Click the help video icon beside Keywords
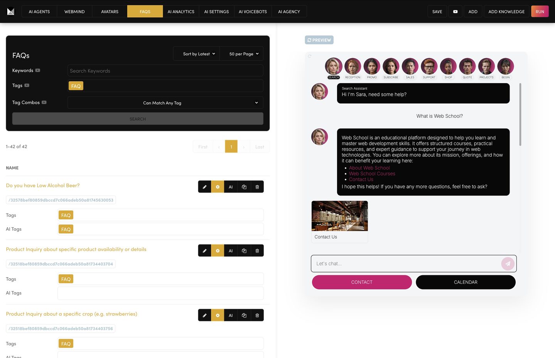The width and height of the screenshot is (555, 358). [38, 70]
